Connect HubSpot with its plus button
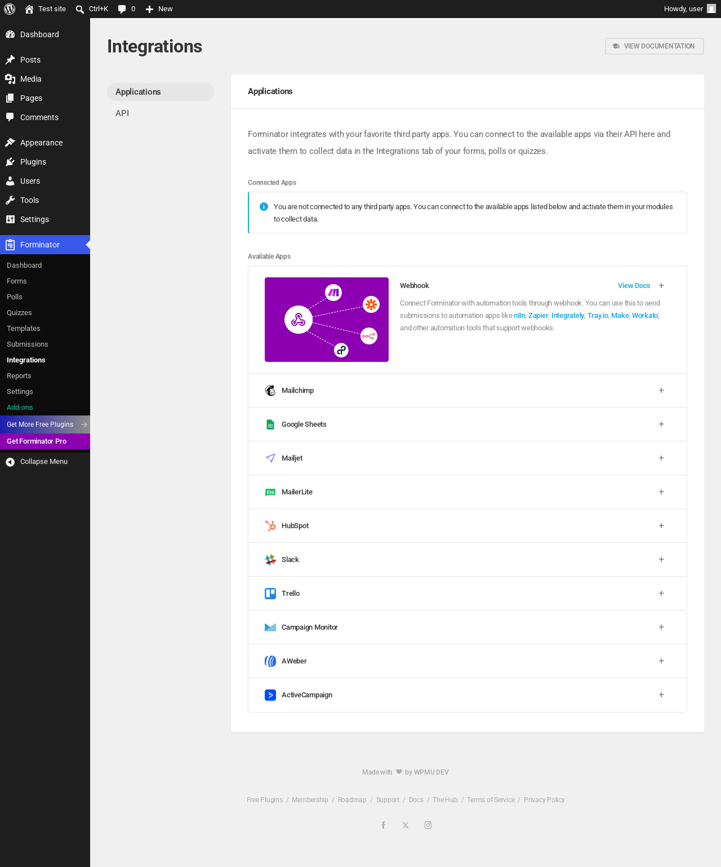Screen dimensions: 721x867 (x=661, y=526)
